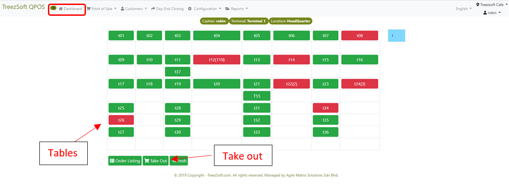Pick table t28
Screen dimensions: 509x193
[177, 108]
